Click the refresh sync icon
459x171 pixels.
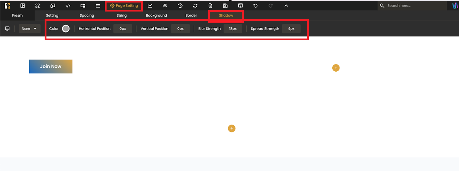pyautogui.click(x=195, y=6)
